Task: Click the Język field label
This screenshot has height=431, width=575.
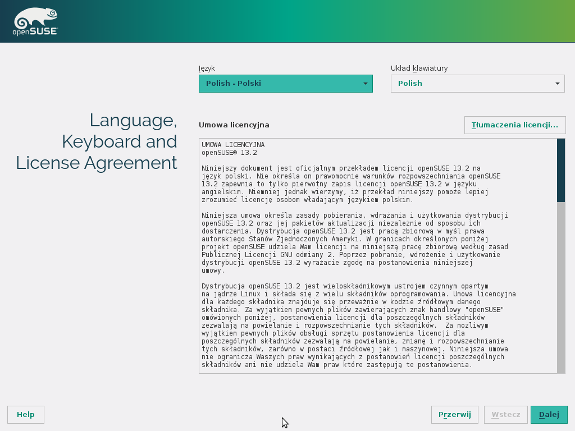Action: coord(207,68)
